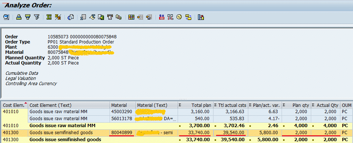
Task: Open the Subtotals icon
Action: pyautogui.click(x=58, y=17)
